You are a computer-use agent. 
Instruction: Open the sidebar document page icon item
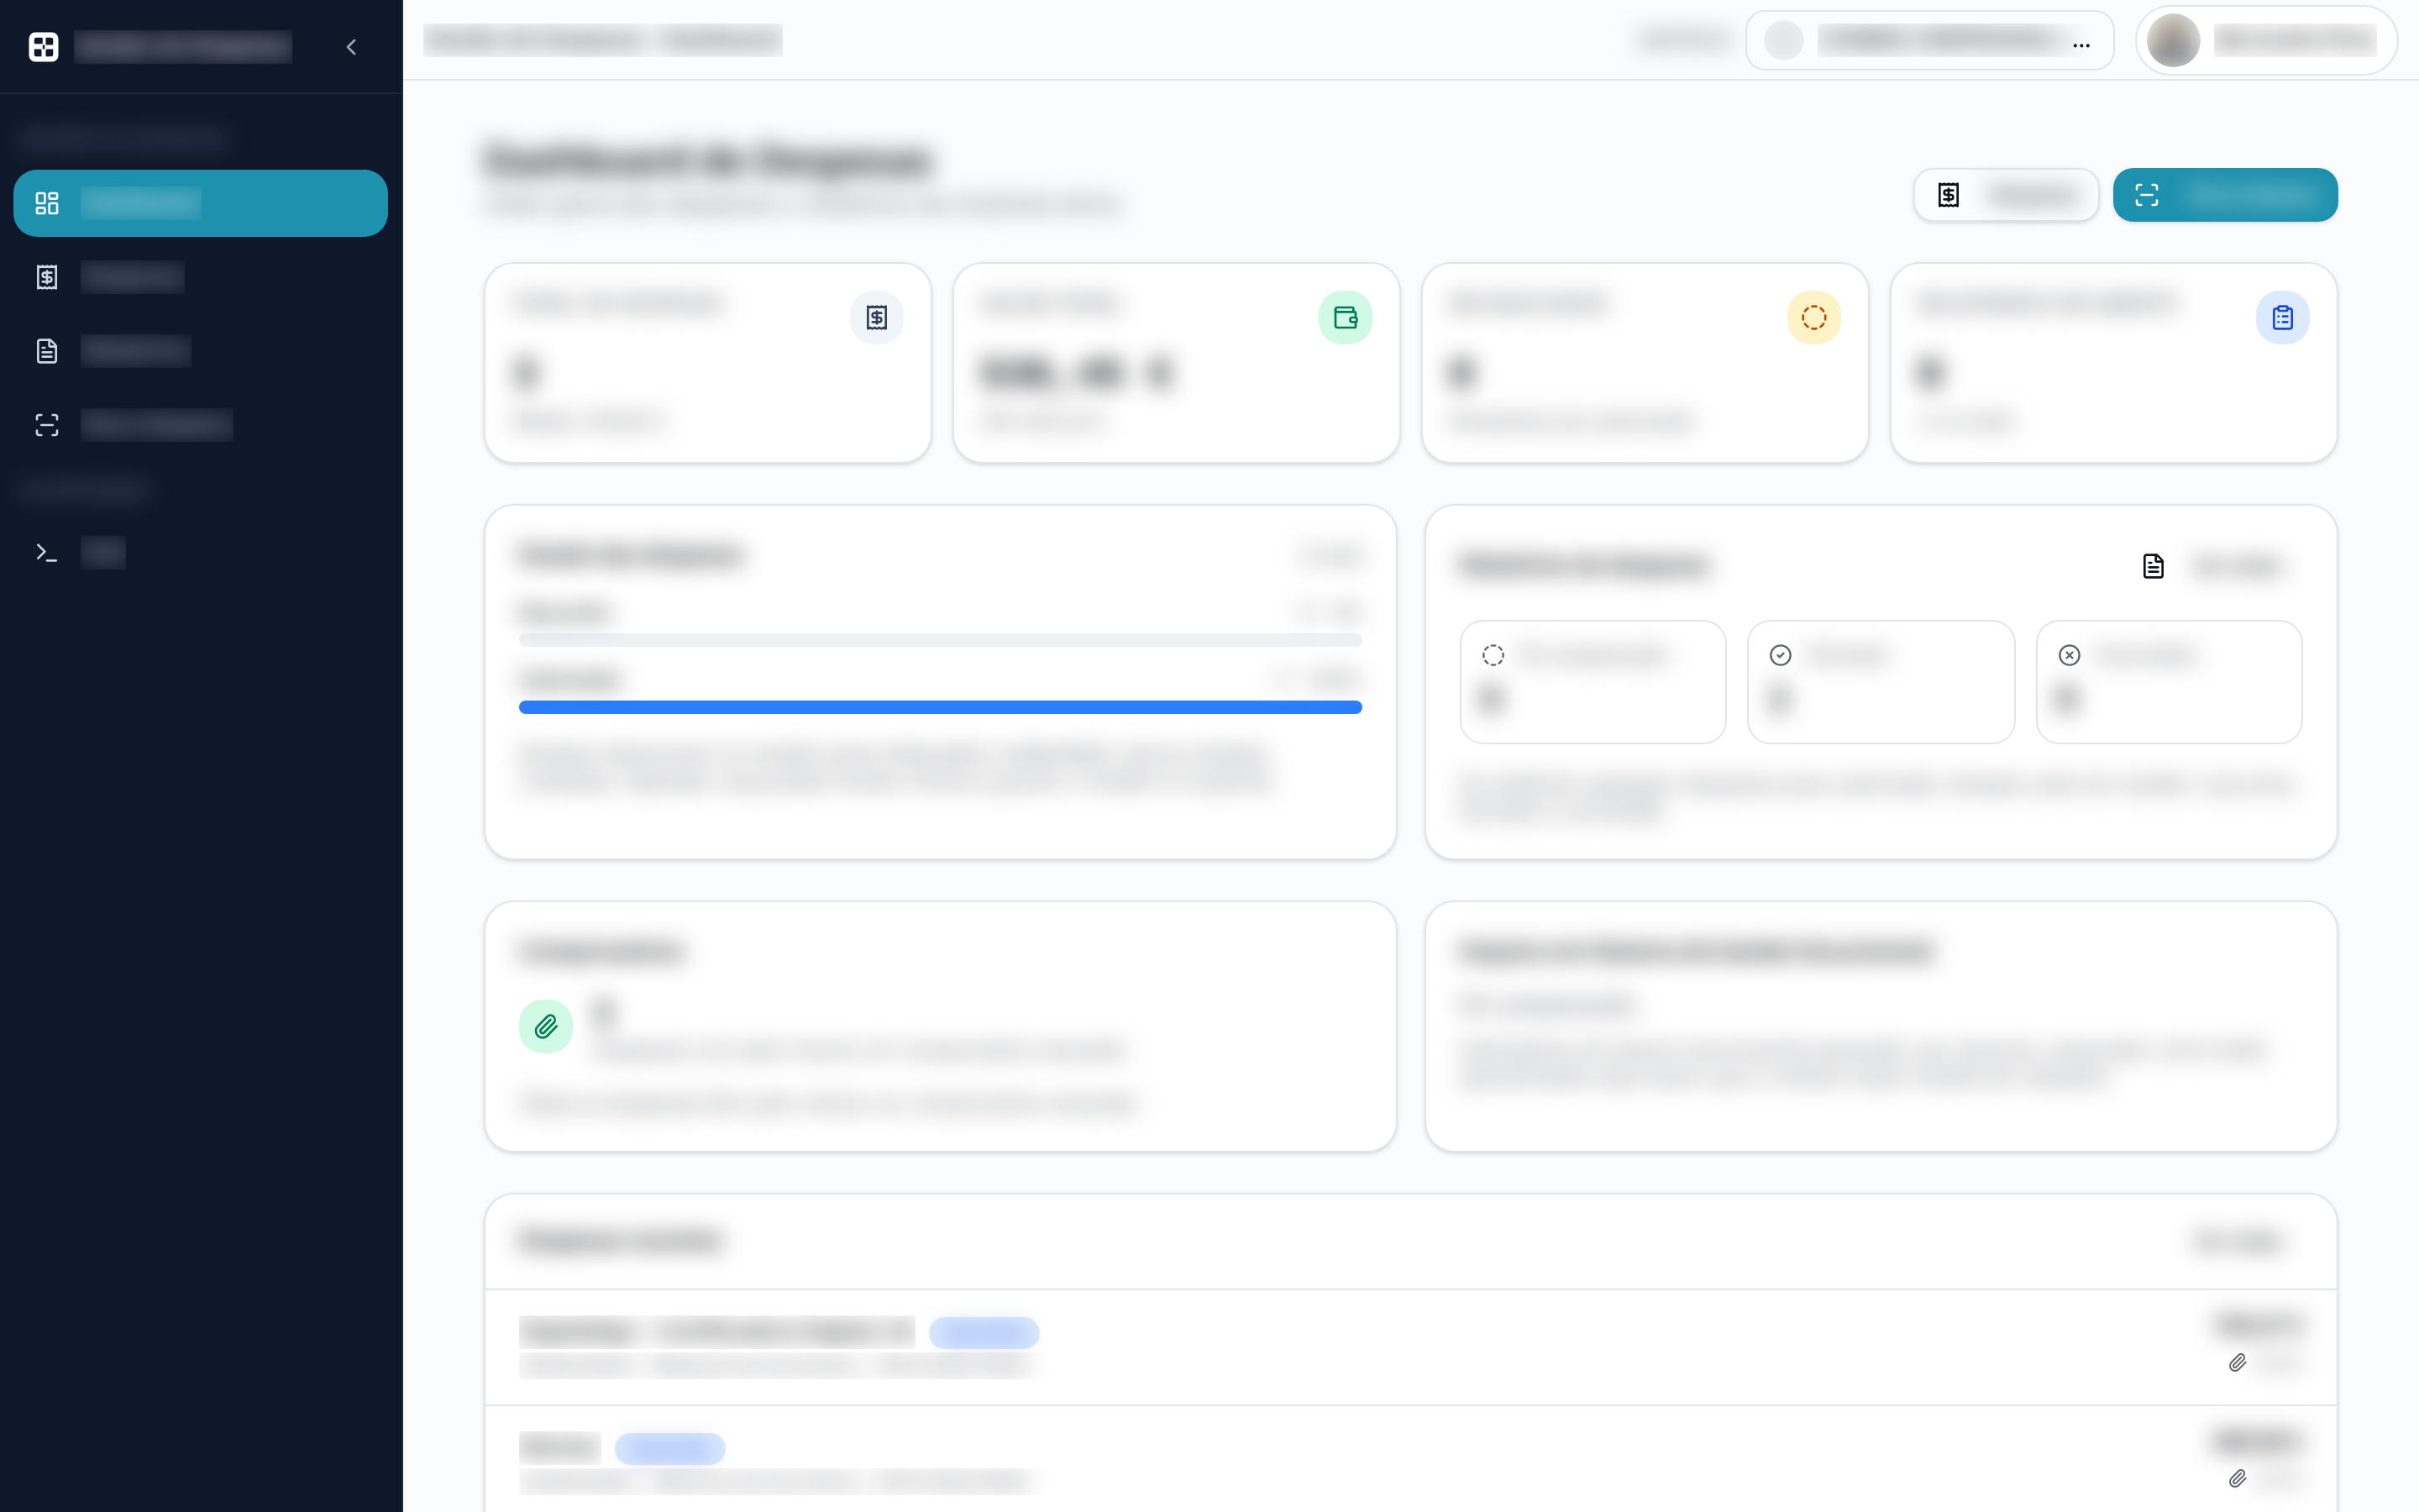click(47, 351)
